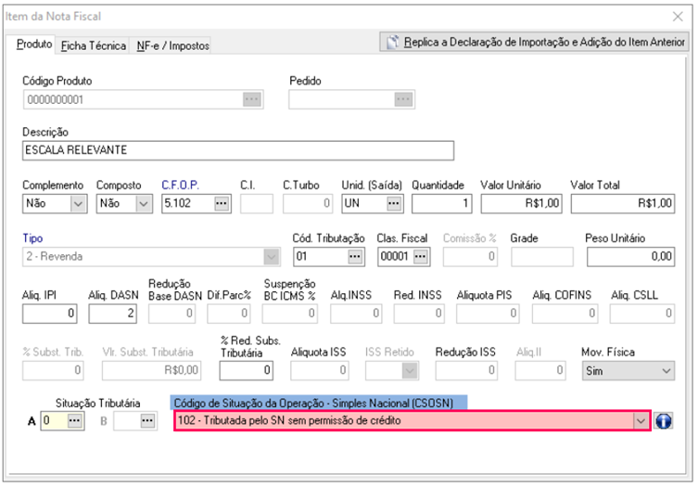This screenshot has height=487, width=698.
Task: Expand the Complemento dropdown
Action: coord(77,203)
